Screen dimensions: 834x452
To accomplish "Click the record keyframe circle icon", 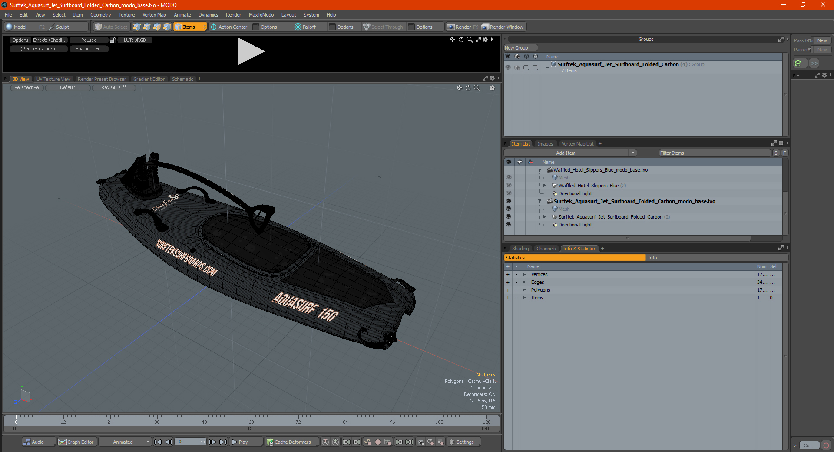I will pos(378,442).
